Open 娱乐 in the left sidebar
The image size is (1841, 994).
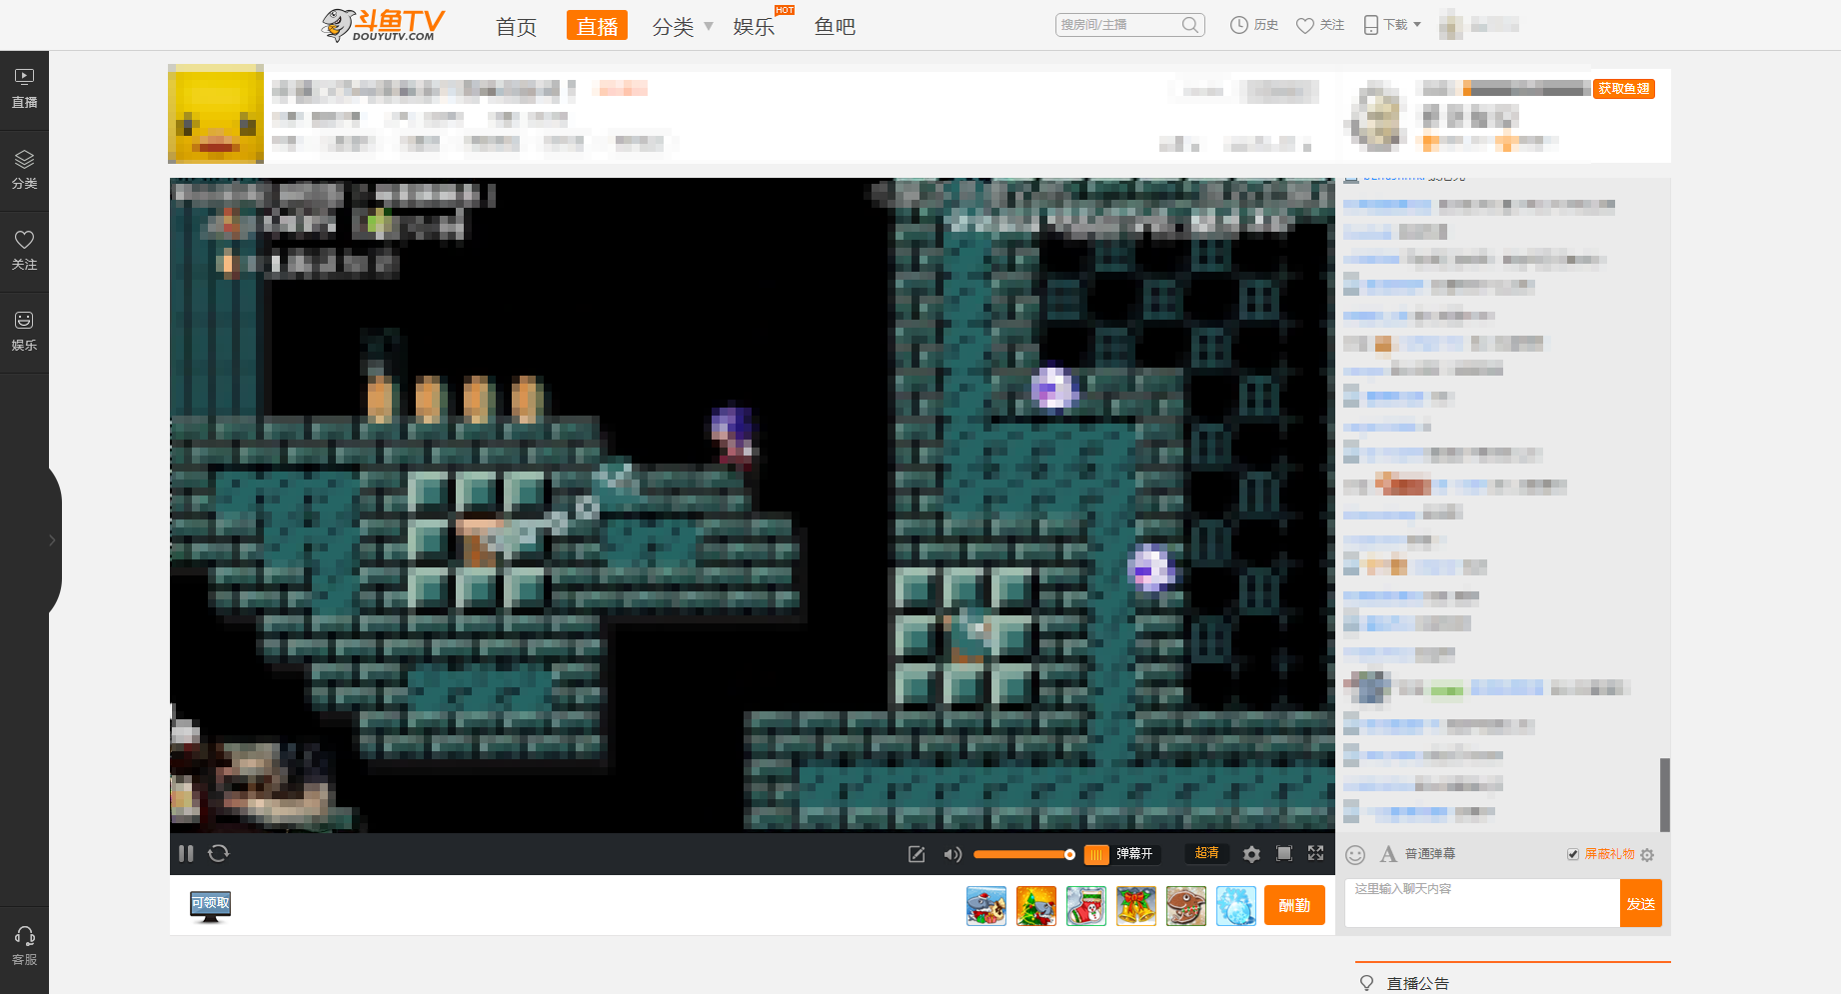coord(24,332)
